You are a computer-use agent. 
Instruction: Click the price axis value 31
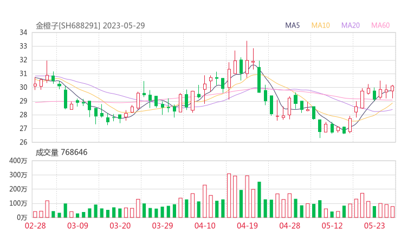23,74
